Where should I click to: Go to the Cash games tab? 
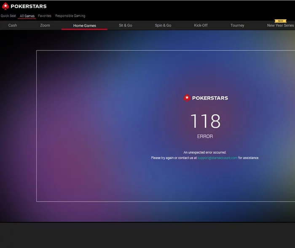coord(13,25)
